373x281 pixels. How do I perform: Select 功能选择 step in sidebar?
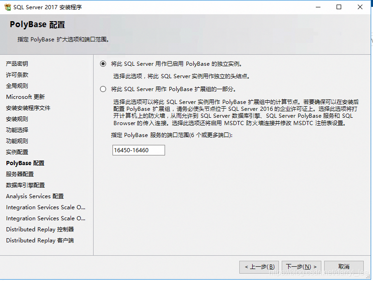point(17,130)
